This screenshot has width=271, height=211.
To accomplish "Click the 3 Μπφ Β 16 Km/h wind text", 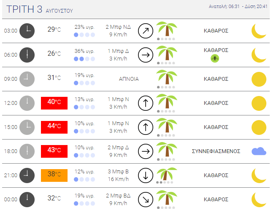I will 118,175.
